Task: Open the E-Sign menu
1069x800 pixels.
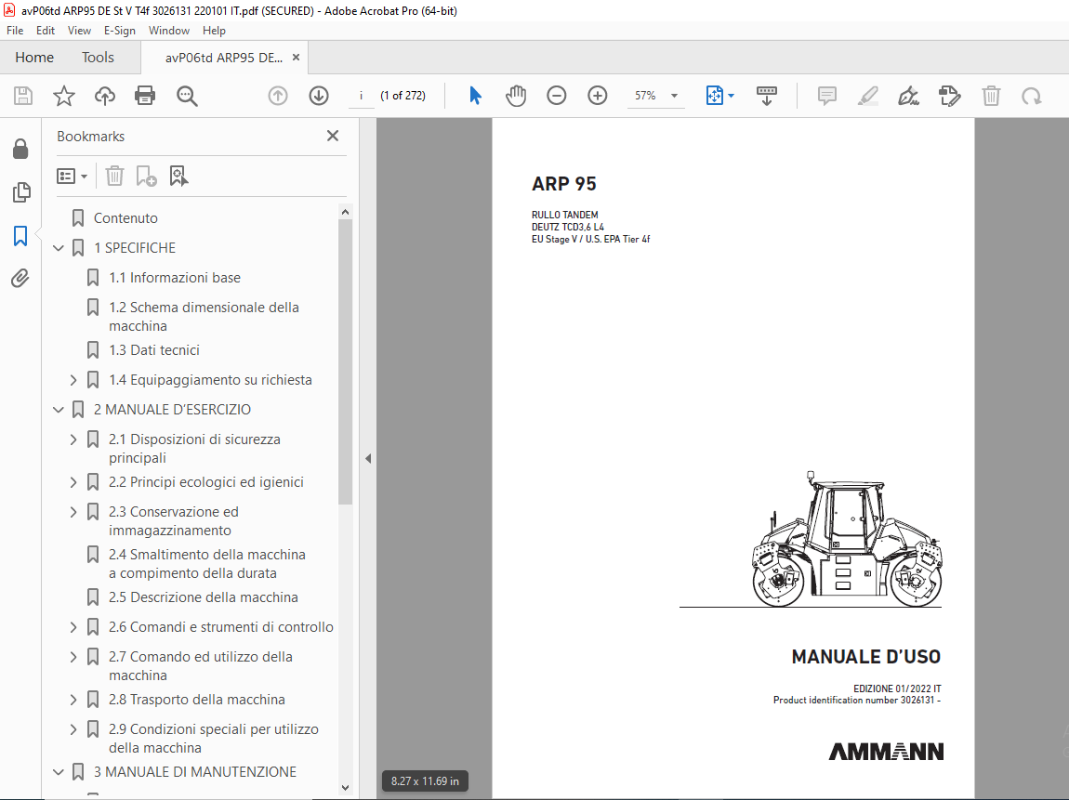Action: (x=119, y=31)
